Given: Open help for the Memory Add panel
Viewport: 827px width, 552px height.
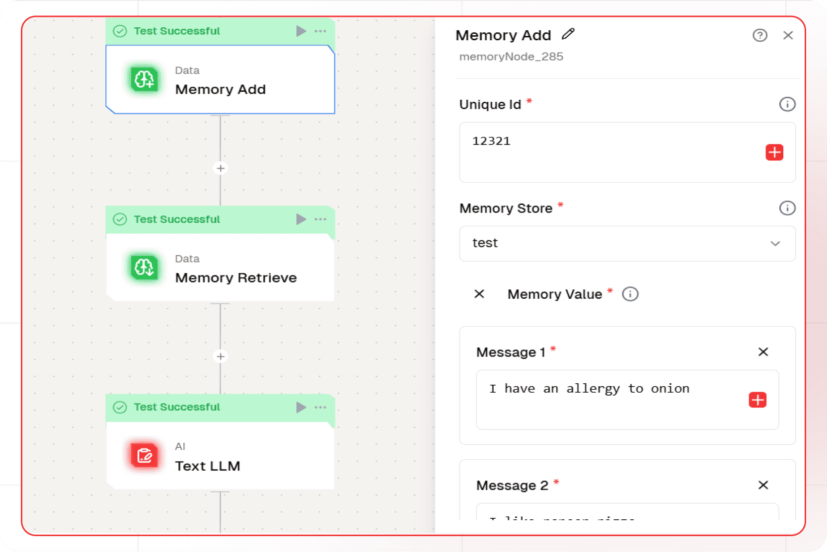Looking at the screenshot, I should pos(760,35).
